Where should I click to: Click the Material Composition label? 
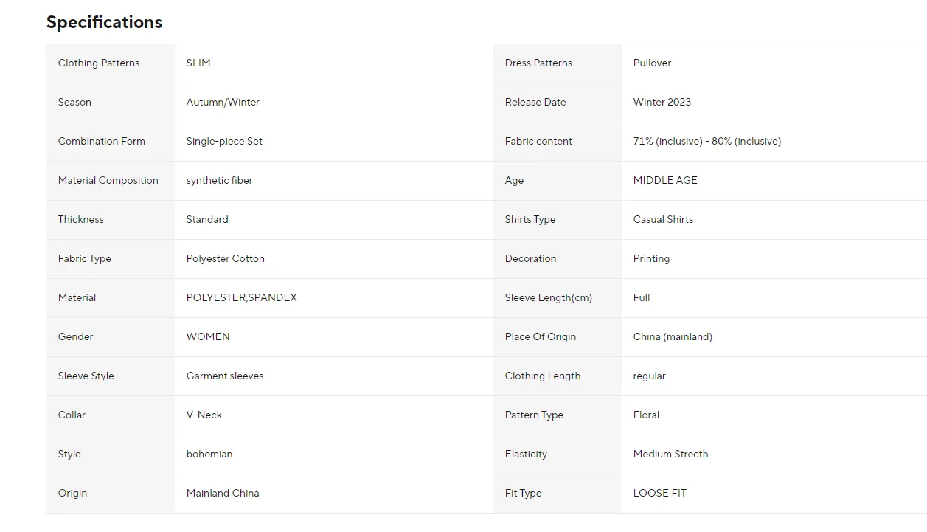108,181
